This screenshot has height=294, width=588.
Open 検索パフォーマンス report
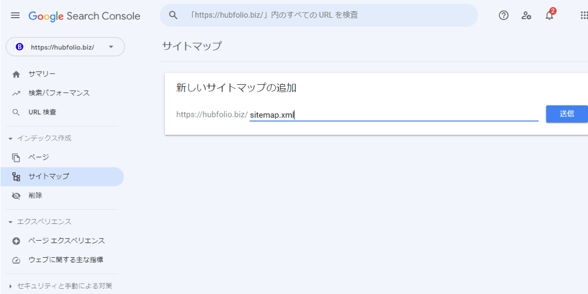[62, 93]
